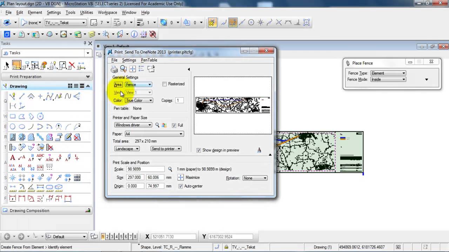Screen dimensions: 449x252
Task: Click the print preview thumbnail
Action: [233, 105]
